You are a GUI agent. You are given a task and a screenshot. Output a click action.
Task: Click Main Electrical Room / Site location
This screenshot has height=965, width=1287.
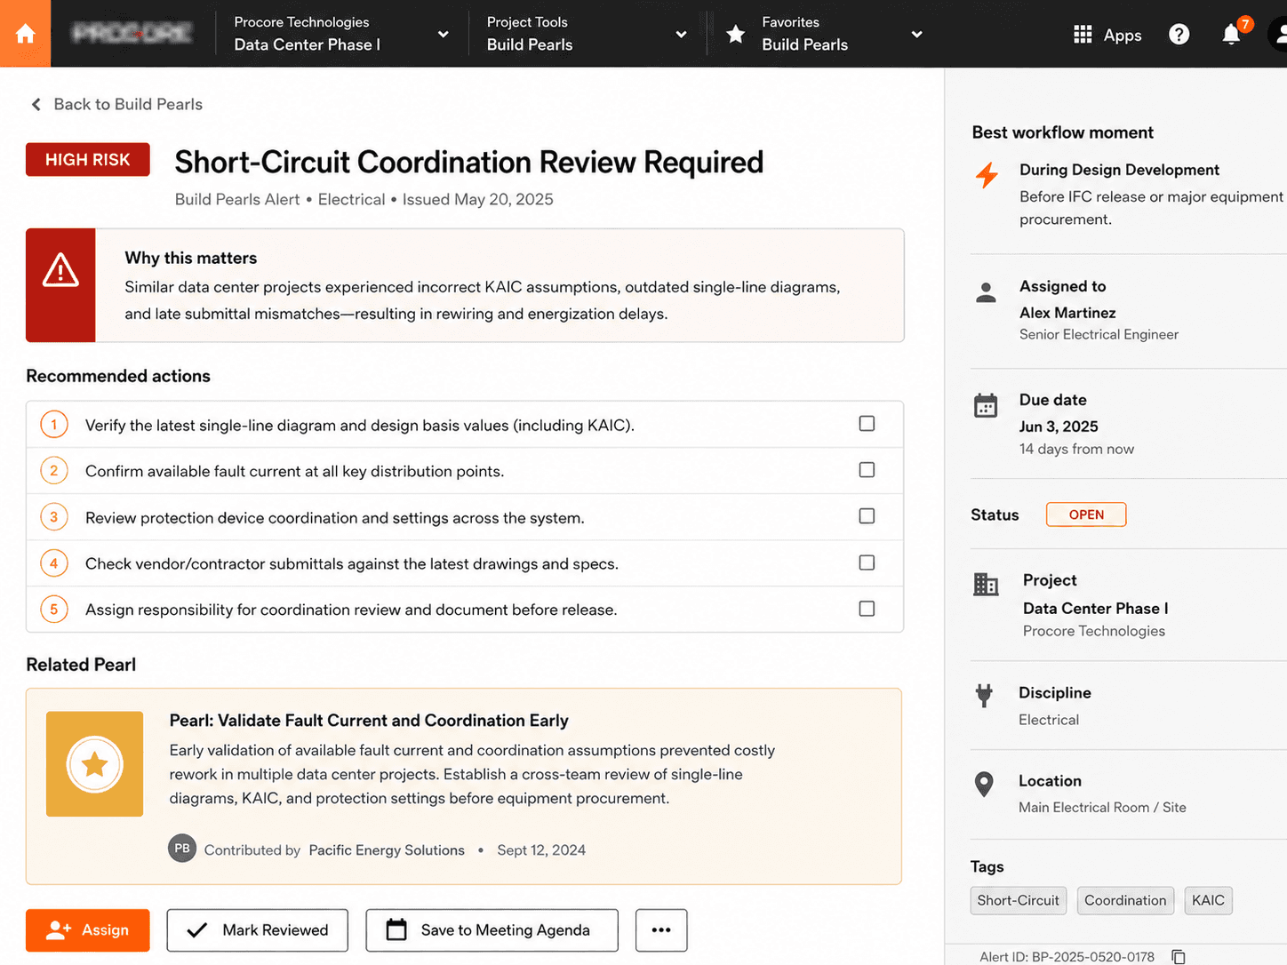(1102, 808)
